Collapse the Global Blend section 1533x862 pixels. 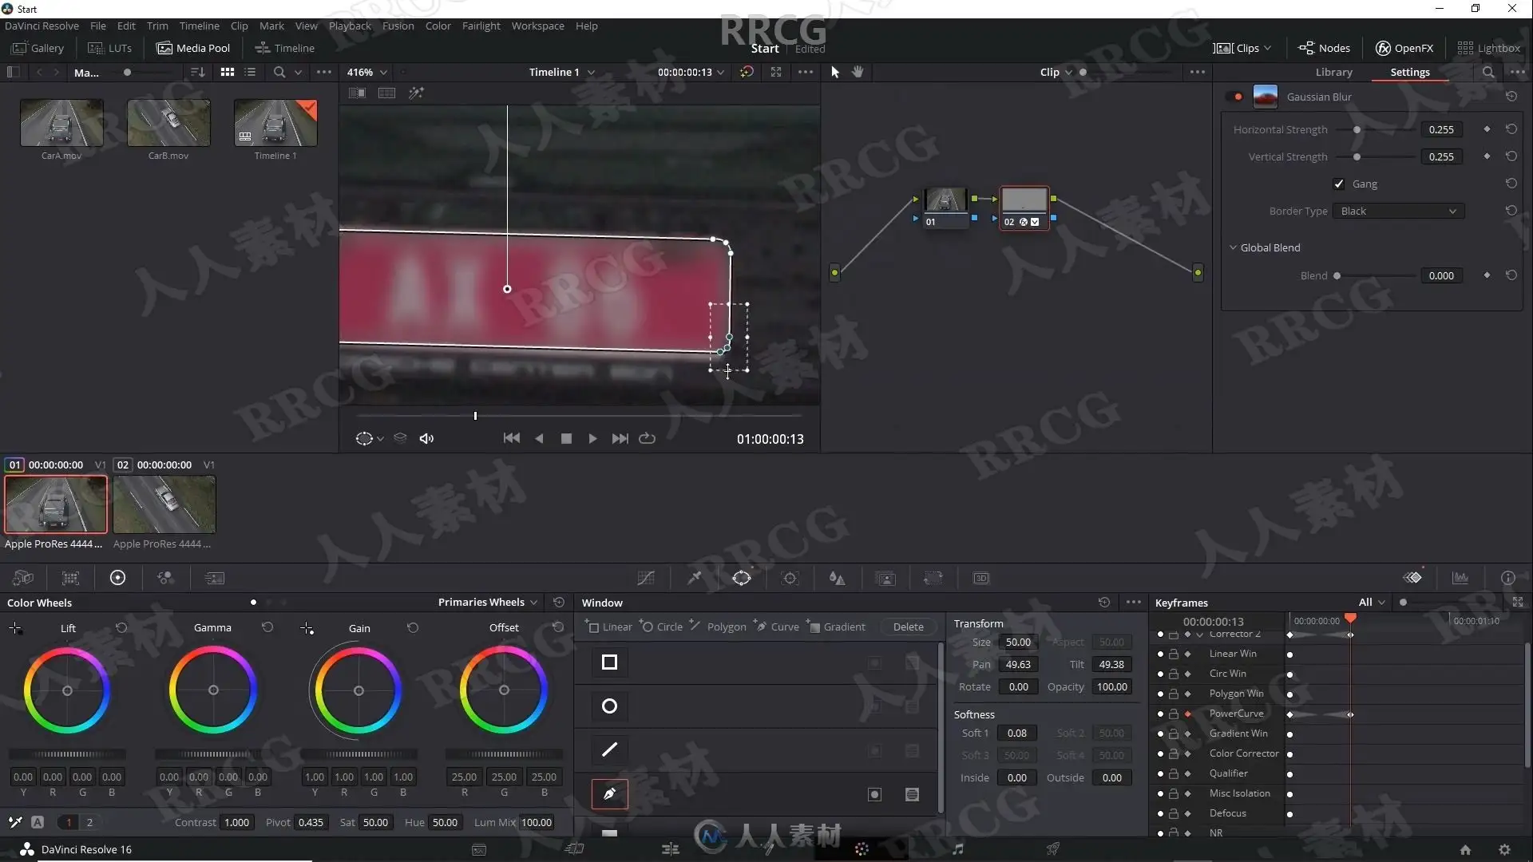click(1233, 247)
